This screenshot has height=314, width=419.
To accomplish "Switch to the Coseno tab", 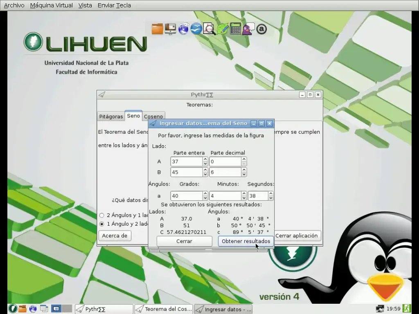I will (x=153, y=117).
